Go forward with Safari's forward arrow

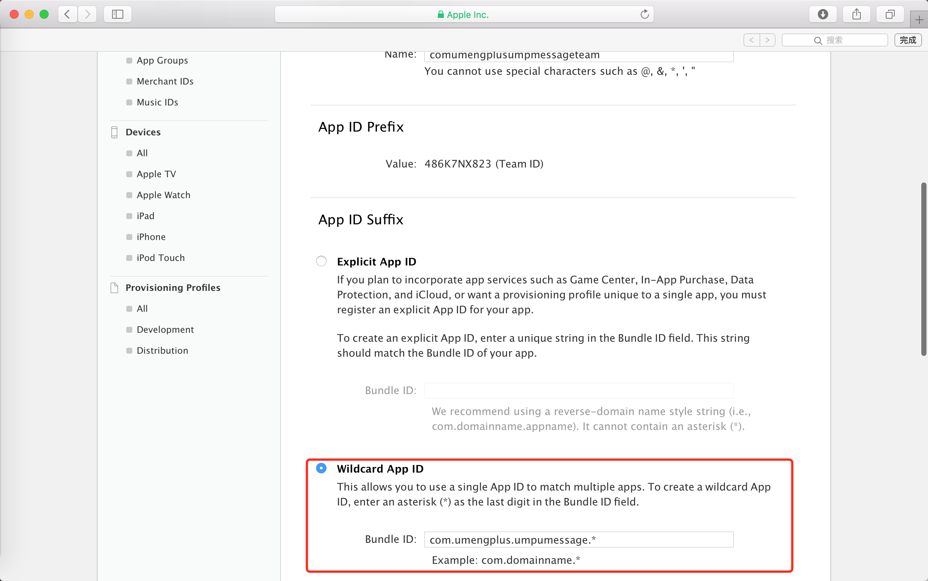pyautogui.click(x=87, y=15)
